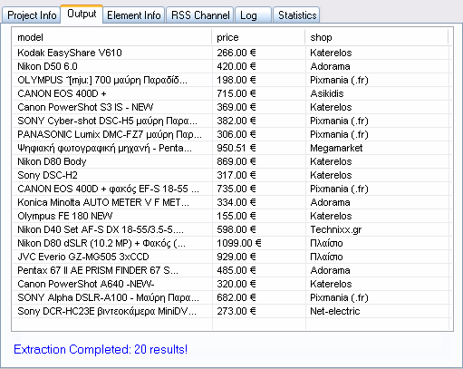Click the model column header
This screenshot has width=463, height=369.
pos(112,37)
